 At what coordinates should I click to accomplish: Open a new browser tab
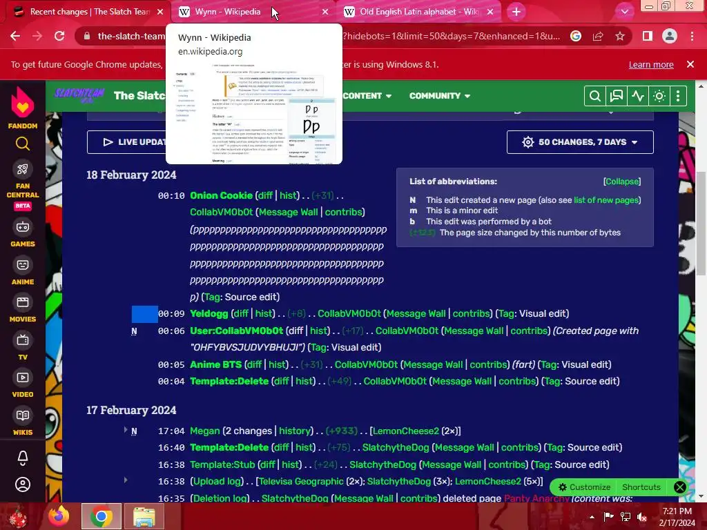(x=516, y=12)
